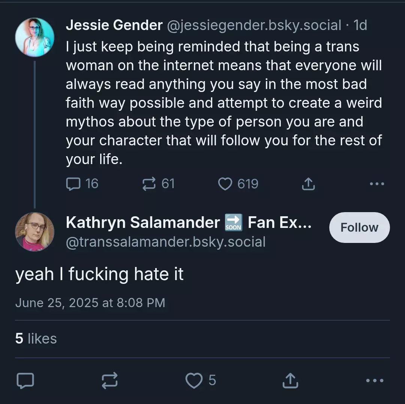Share Jessie Gender's post via the upload icon

click(308, 184)
